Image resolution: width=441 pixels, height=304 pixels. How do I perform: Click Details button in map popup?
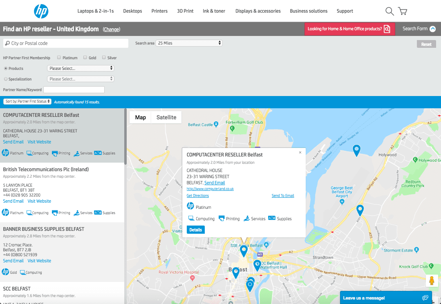point(196,230)
